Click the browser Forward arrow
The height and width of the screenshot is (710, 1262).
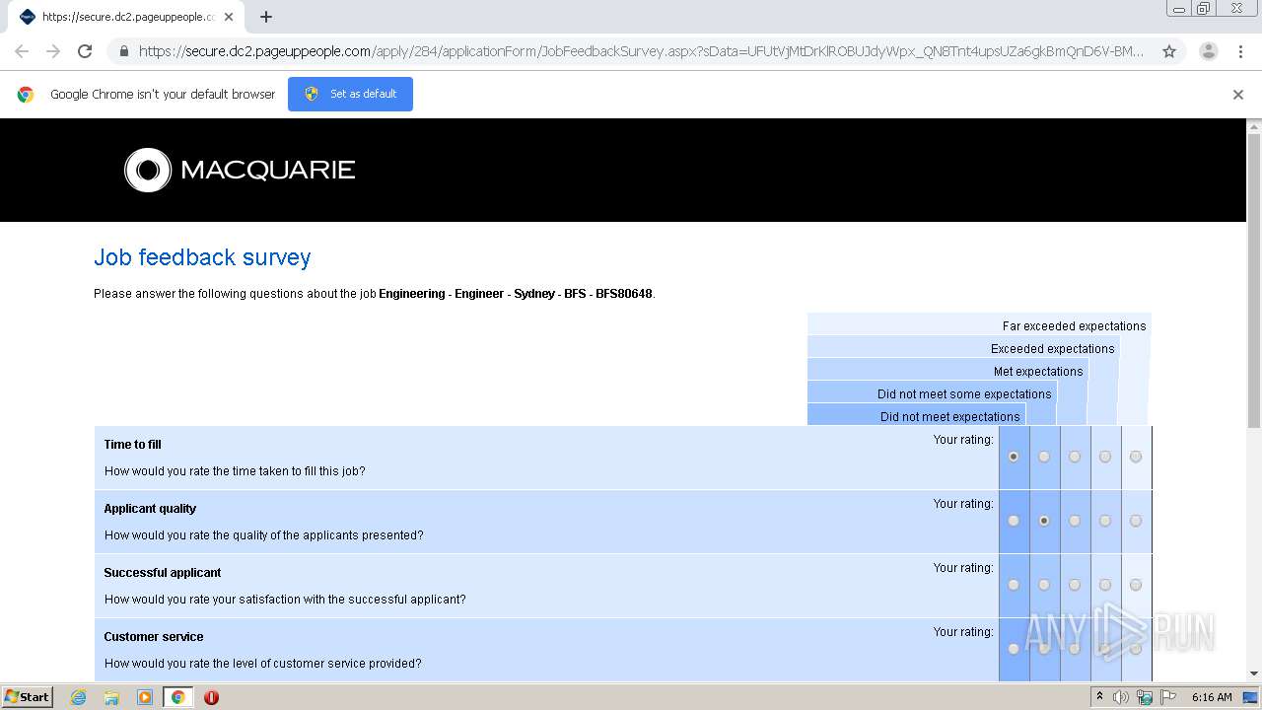(53, 51)
